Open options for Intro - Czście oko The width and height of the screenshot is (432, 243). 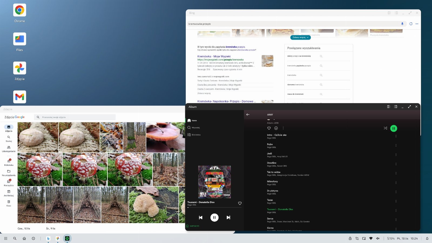click(x=396, y=136)
